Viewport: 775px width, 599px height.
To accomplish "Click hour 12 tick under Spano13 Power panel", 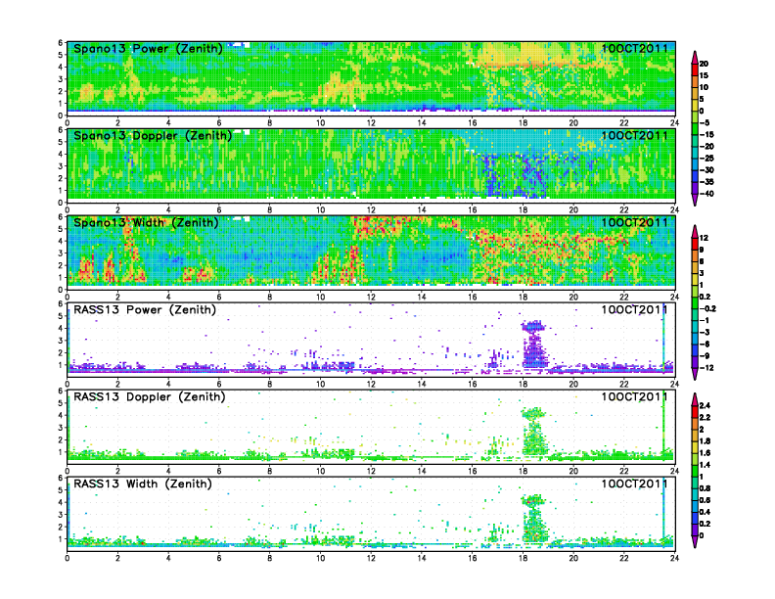I will coord(371,122).
